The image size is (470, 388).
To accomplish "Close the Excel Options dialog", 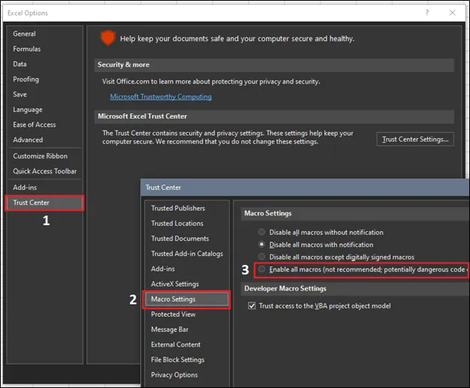I will point(452,13).
